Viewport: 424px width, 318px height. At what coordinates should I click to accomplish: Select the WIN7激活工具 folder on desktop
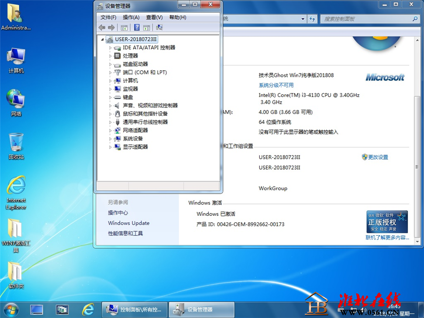tap(16, 235)
